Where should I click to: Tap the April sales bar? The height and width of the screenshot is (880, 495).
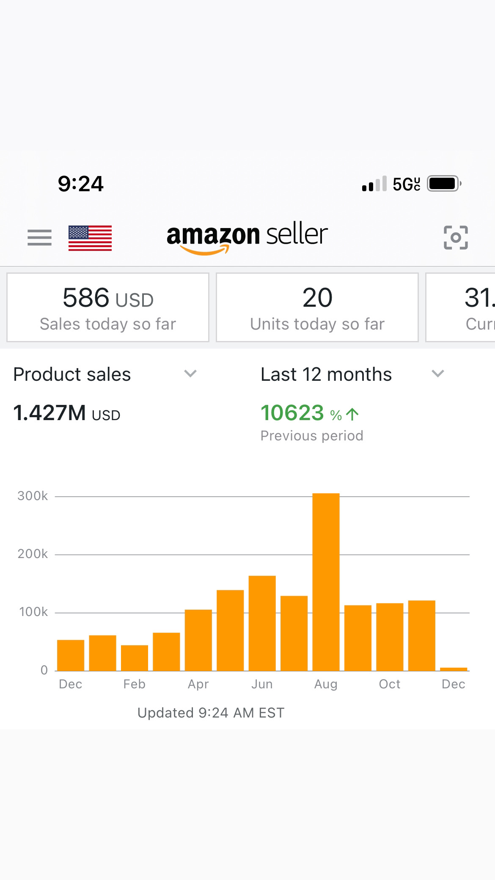(198, 640)
